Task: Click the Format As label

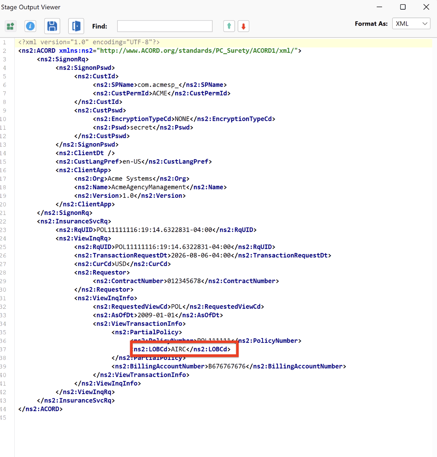Action: [x=371, y=24]
